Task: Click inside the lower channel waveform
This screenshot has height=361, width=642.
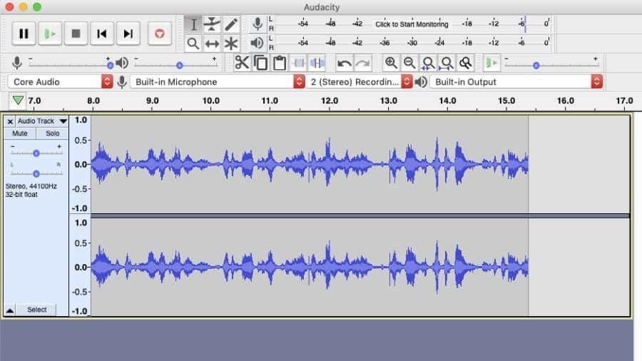Action: pyautogui.click(x=310, y=267)
